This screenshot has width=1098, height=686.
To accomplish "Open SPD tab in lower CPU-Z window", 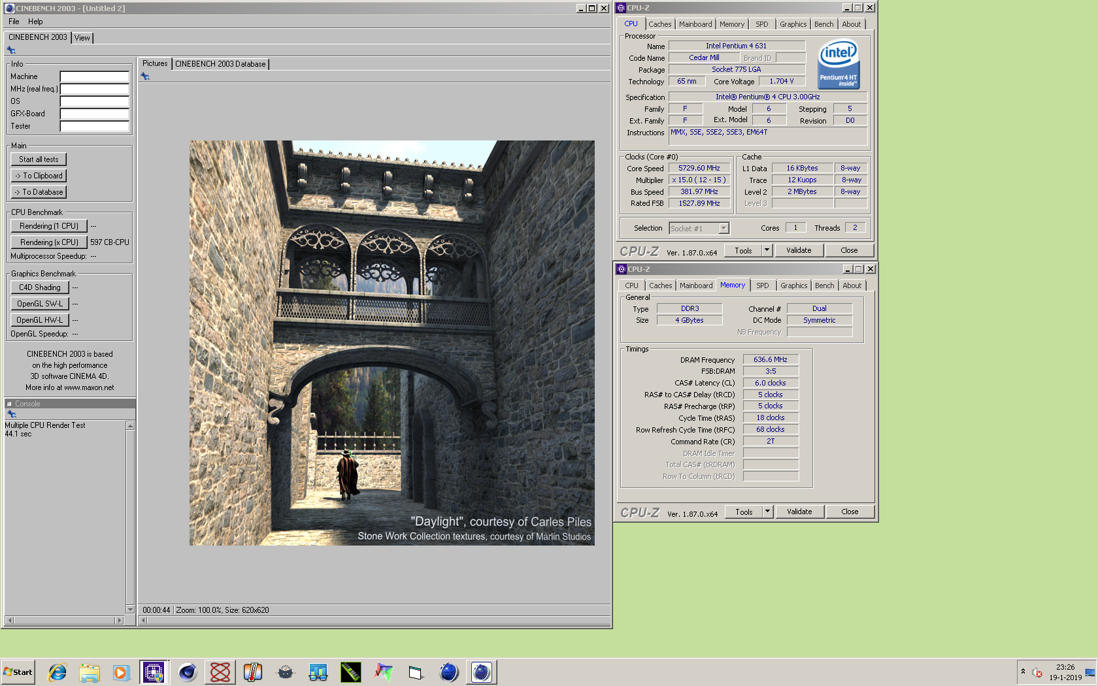I will tap(763, 286).
